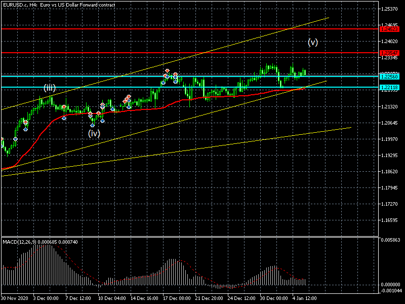Click the red 1.24523 price tag
The width and height of the screenshot is (405, 304).
pyautogui.click(x=389, y=29)
